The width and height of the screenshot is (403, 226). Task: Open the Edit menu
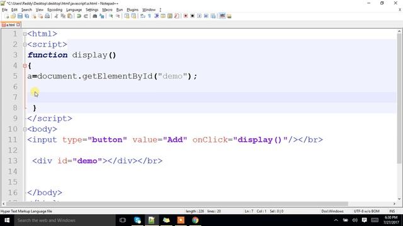(14, 10)
